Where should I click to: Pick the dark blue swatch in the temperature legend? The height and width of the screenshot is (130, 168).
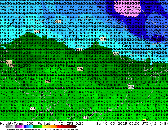[x=25, y=127]
